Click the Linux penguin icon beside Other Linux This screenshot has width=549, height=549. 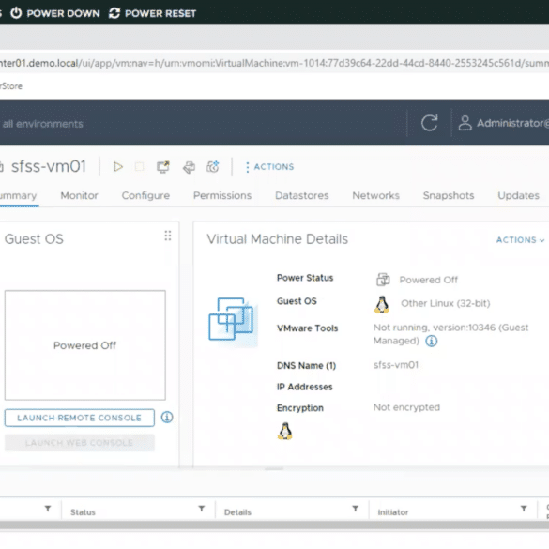coord(382,304)
